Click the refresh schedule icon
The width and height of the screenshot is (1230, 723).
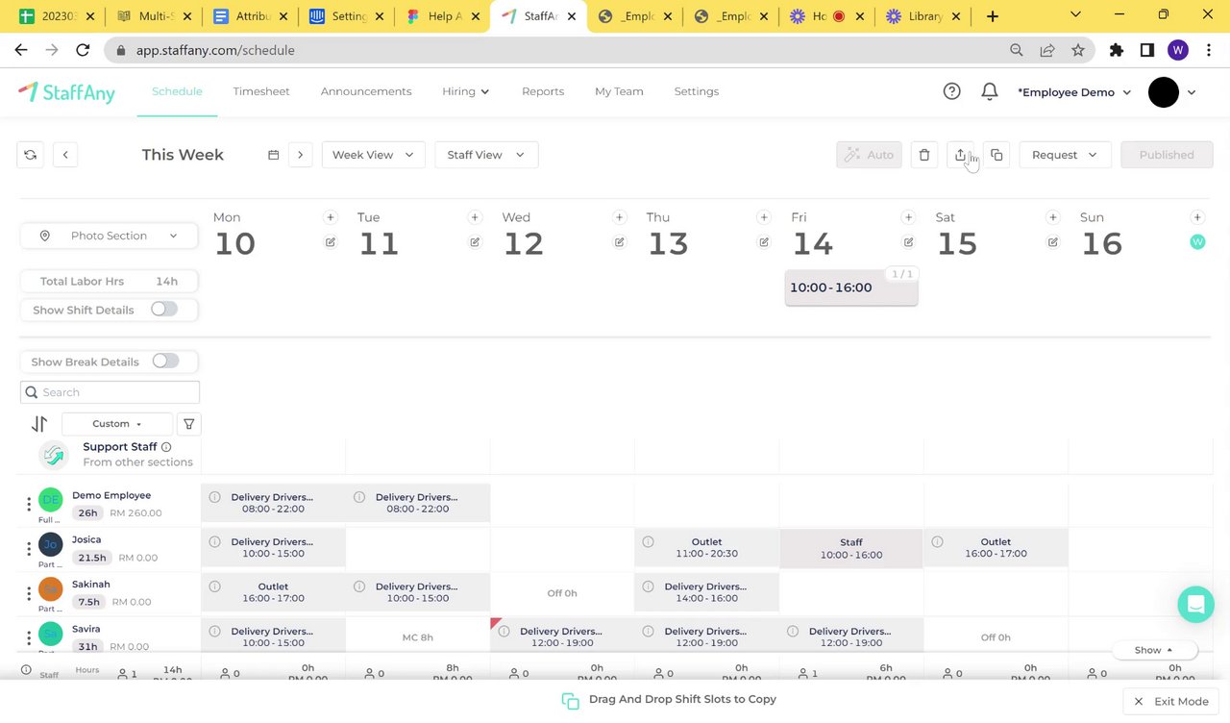point(31,155)
